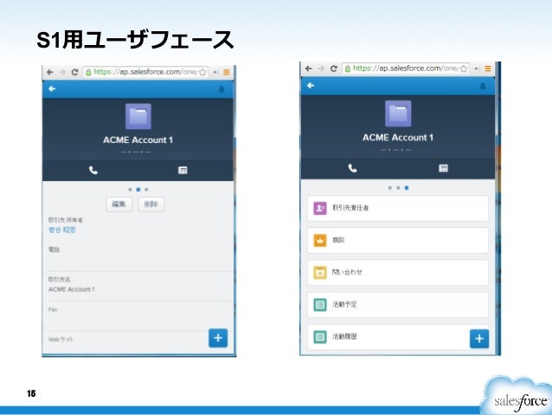Viewport: 552px width, 415px height.
Task: Click browser forward arrow in right browser window
Action: pyautogui.click(x=321, y=68)
